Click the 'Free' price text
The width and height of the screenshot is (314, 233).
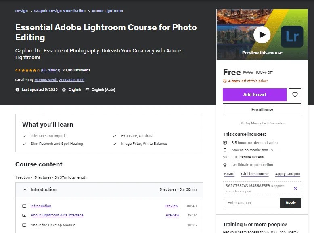point(232,72)
